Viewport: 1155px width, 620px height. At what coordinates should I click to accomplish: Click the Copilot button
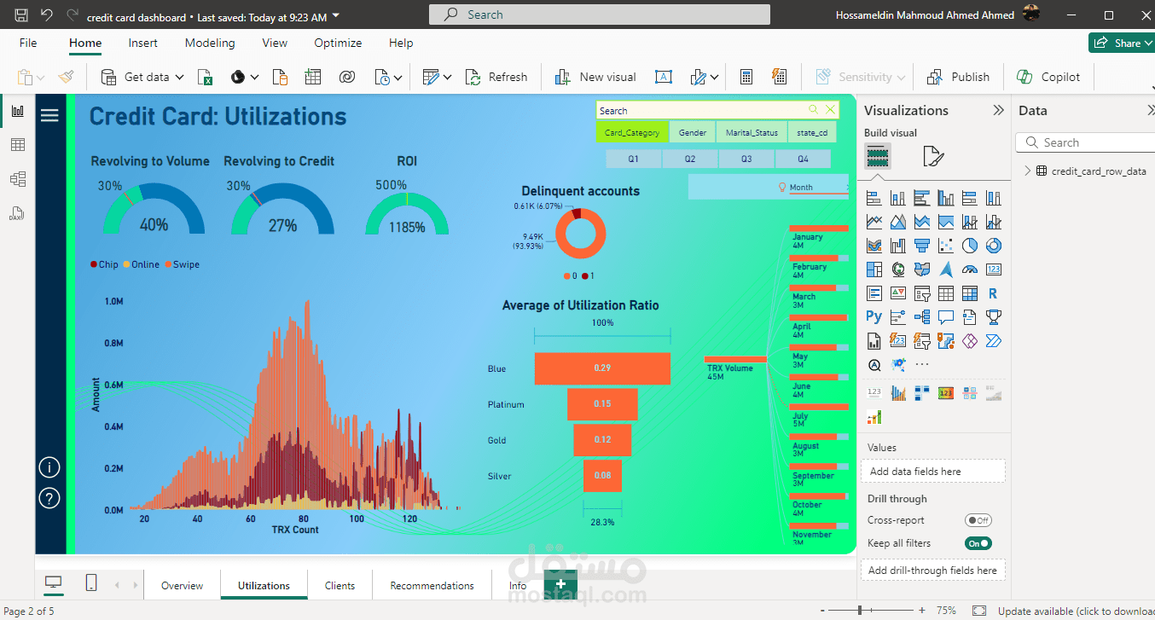[x=1048, y=77]
